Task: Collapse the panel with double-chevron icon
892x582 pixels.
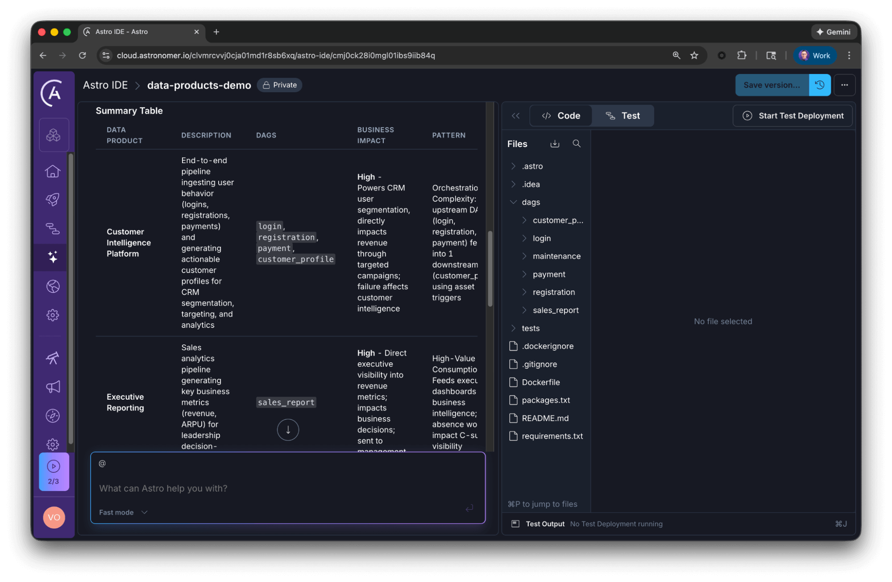Action: click(x=516, y=116)
